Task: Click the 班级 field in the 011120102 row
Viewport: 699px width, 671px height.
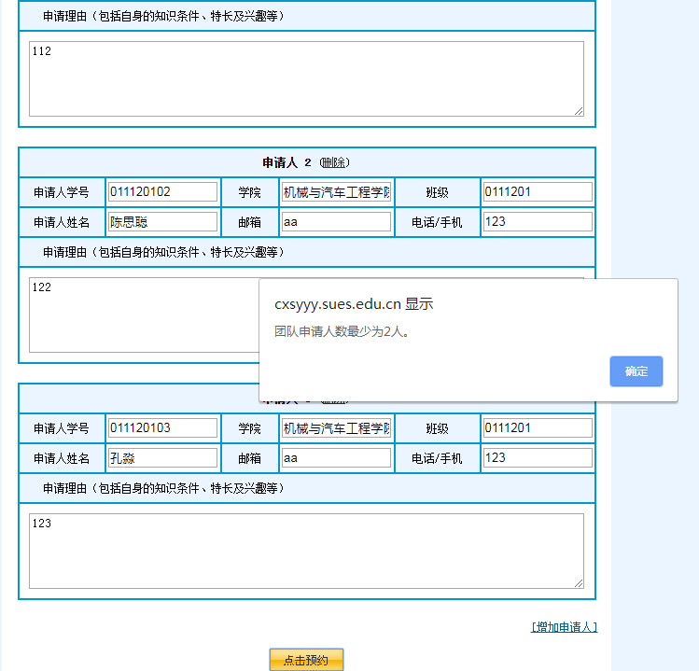Action: click(538, 192)
